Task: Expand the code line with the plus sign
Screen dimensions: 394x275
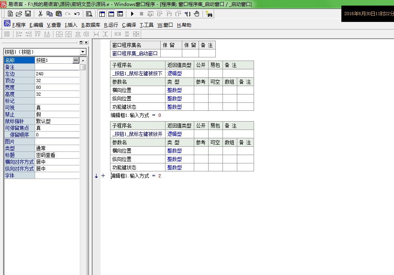Action: click(x=103, y=176)
